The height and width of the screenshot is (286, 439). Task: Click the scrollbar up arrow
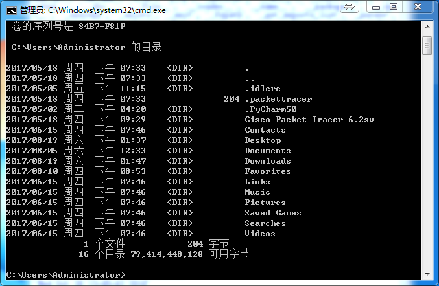(427, 27)
